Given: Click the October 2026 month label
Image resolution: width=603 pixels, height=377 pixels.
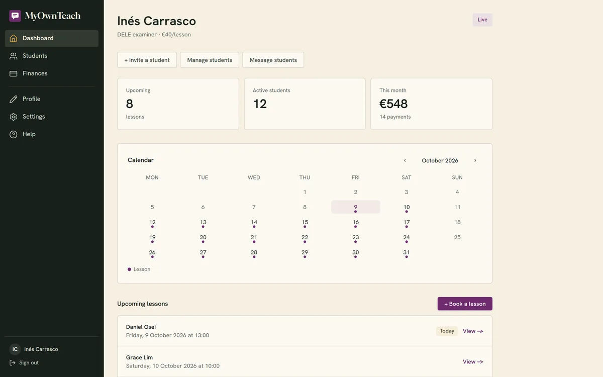Looking at the screenshot, I should [x=440, y=161].
